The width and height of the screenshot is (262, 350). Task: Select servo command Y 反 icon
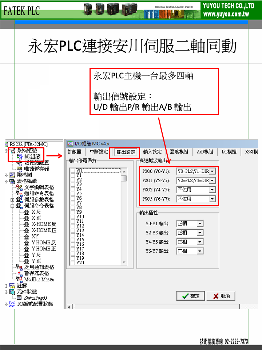(x=27, y=255)
